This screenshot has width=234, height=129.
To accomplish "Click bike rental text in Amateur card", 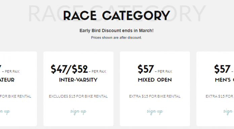I will pyautogui.click(x=15, y=96).
